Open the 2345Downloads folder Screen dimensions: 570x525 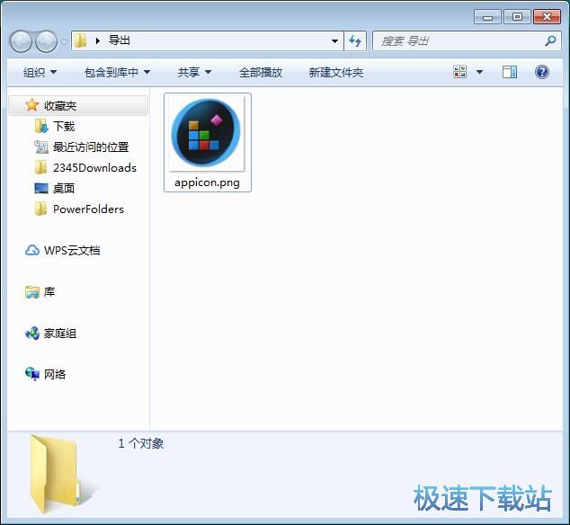[x=94, y=167]
